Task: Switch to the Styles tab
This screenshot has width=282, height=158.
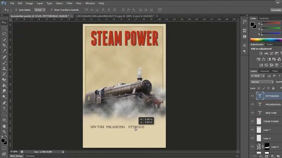Action: click(269, 44)
